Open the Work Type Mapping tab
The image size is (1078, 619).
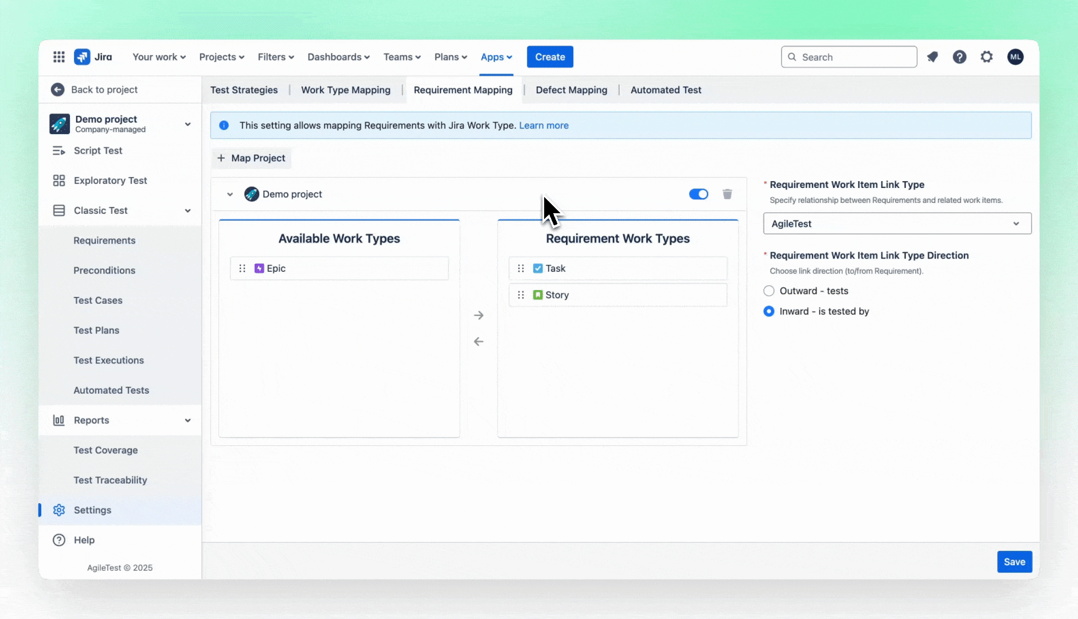(x=345, y=90)
